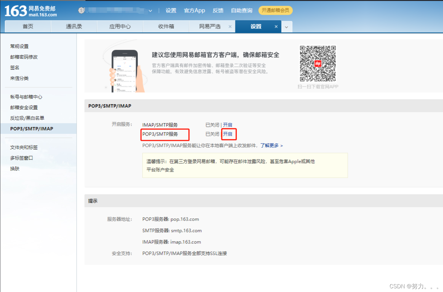Open 邮箱密码修改 in the sidebar
This screenshot has height=292, width=443.
[24, 57]
